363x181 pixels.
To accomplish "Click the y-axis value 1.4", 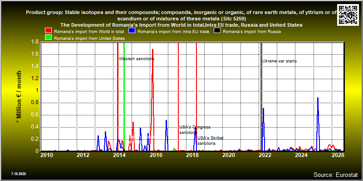I will tap(35, 67).
